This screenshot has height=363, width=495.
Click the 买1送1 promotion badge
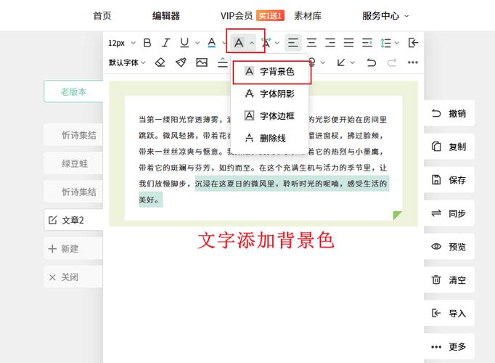point(270,16)
